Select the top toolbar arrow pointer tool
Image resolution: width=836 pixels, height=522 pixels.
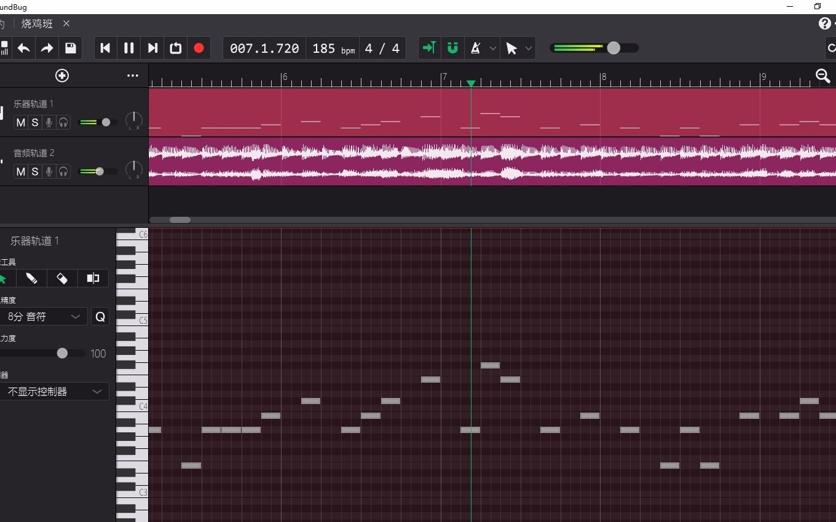click(511, 48)
